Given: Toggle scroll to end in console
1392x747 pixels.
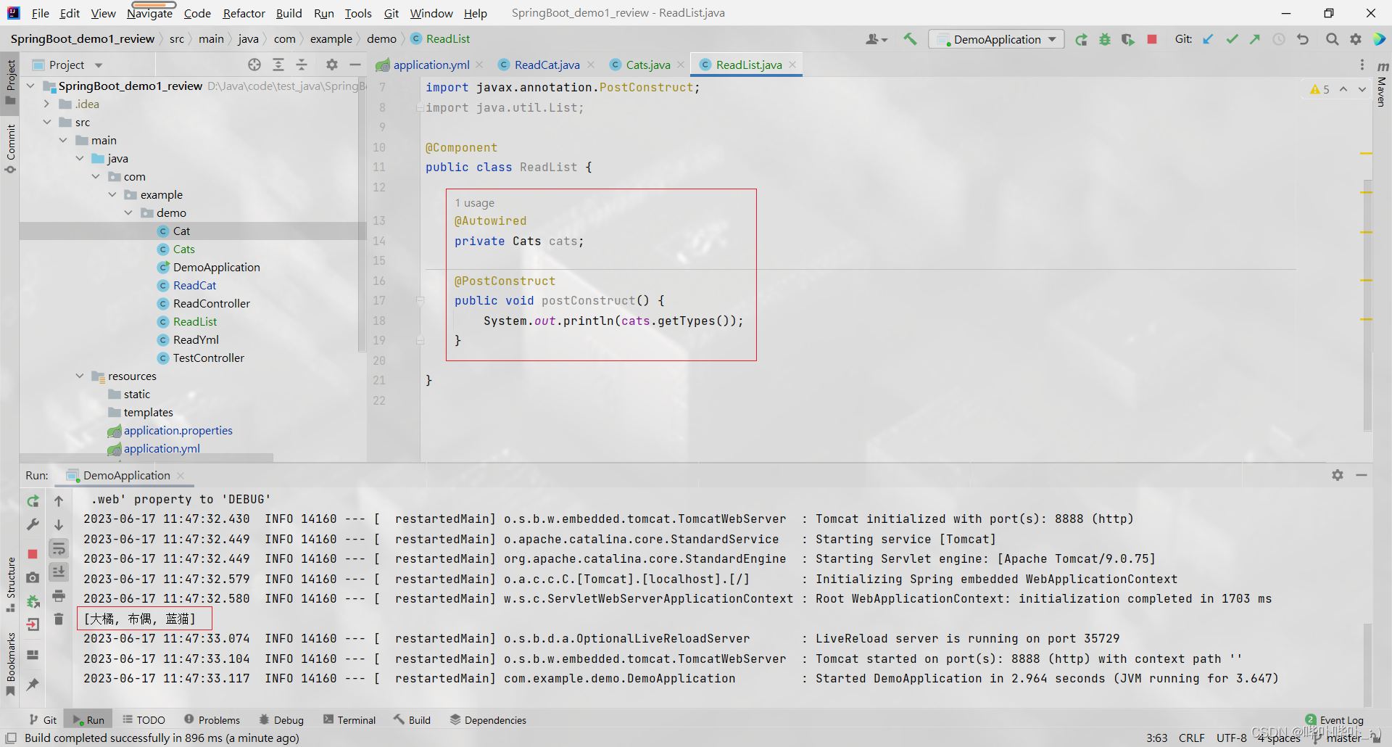Looking at the screenshot, I should (x=59, y=572).
